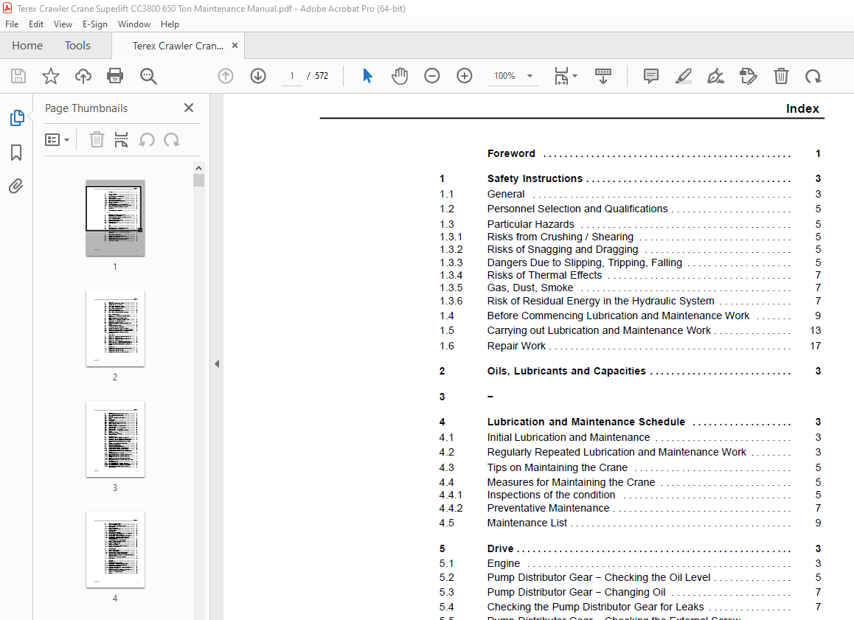Collapse the navigation pane arrow
The image size is (854, 620).
point(217,363)
